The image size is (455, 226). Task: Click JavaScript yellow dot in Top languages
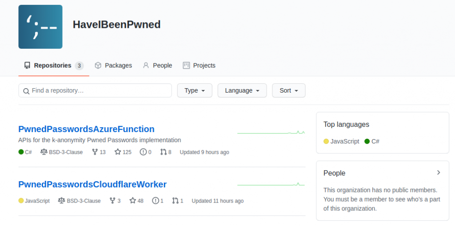click(x=326, y=141)
